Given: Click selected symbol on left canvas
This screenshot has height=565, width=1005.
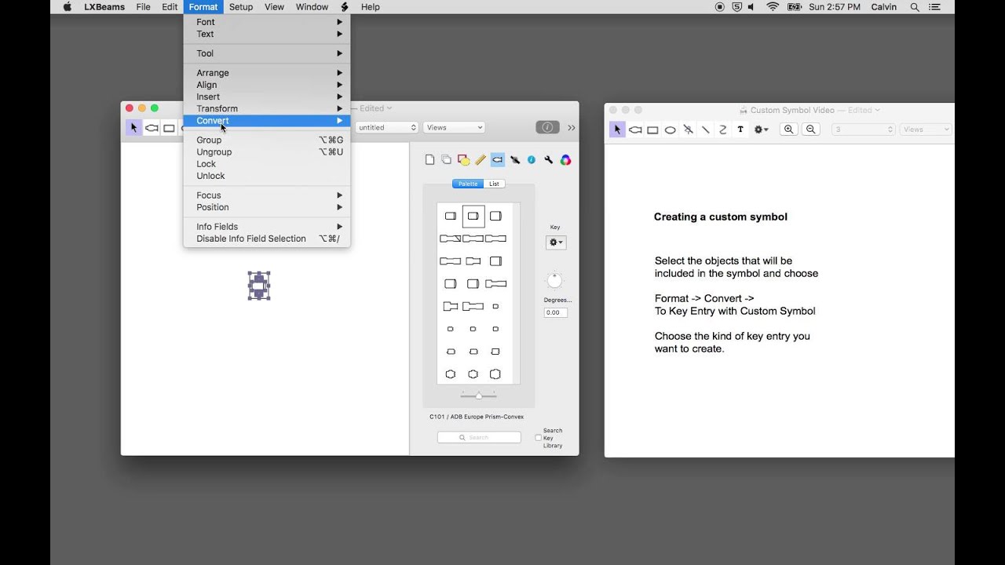Looking at the screenshot, I should [x=259, y=286].
